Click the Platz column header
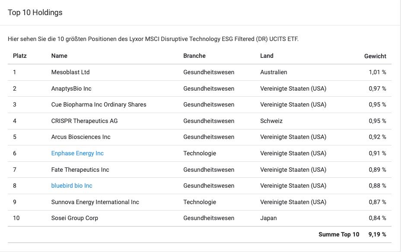The image size is (401, 252). 20,56
